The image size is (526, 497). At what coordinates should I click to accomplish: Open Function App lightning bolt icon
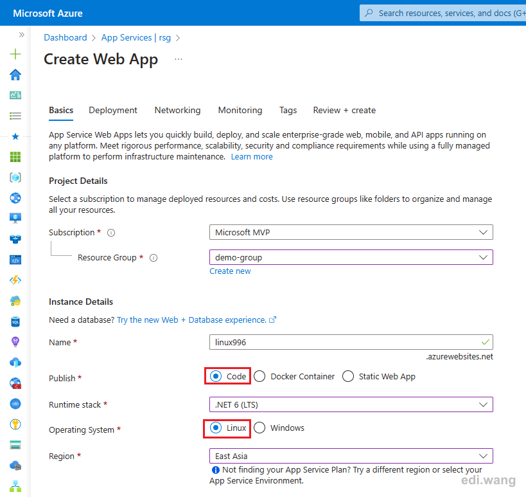pyautogui.click(x=15, y=280)
